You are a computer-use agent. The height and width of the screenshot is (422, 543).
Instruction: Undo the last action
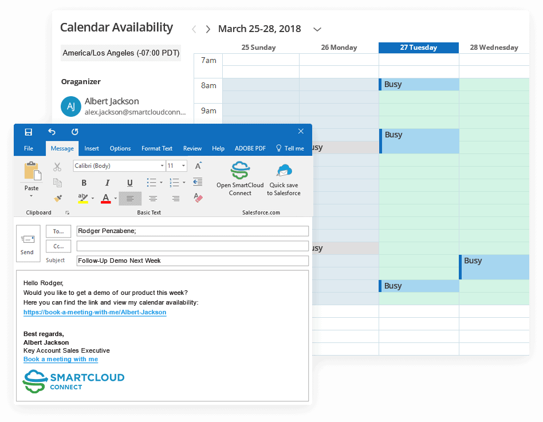tap(52, 132)
